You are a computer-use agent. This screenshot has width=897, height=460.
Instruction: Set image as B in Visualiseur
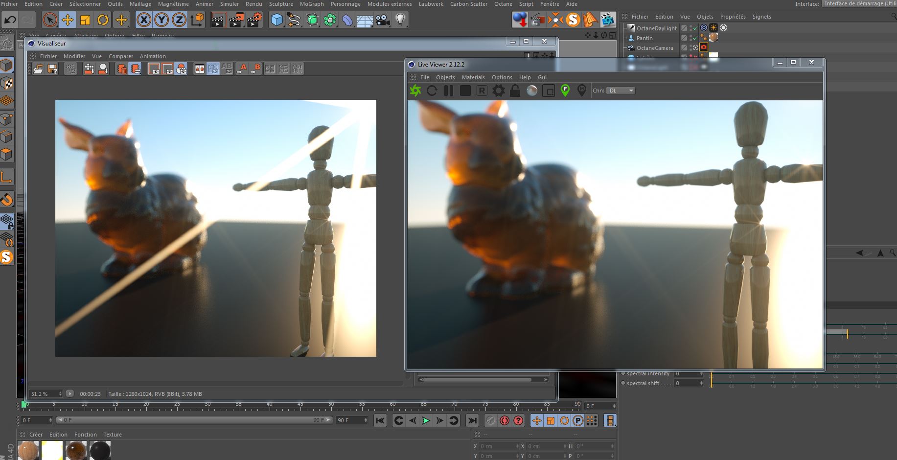click(x=255, y=69)
